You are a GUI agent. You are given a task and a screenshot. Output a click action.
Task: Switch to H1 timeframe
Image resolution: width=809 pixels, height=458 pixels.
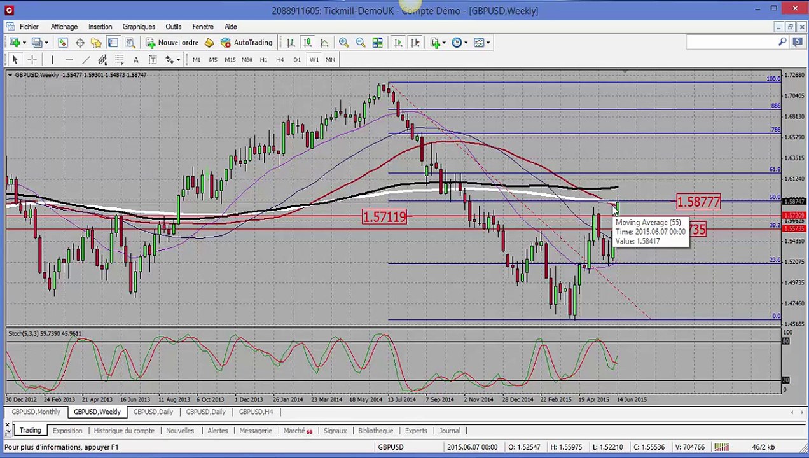(x=263, y=60)
